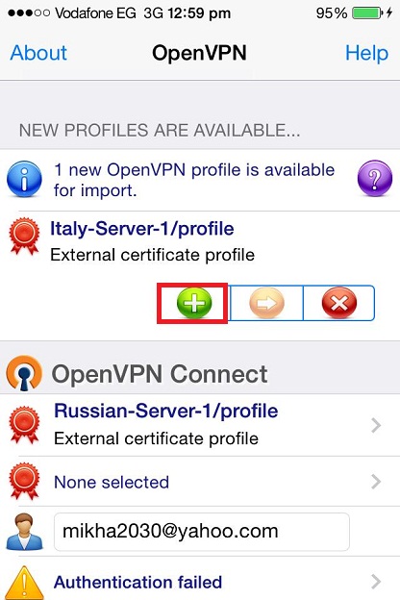
Task: Tap the yellow warning triangle icon
Action: click(x=25, y=583)
